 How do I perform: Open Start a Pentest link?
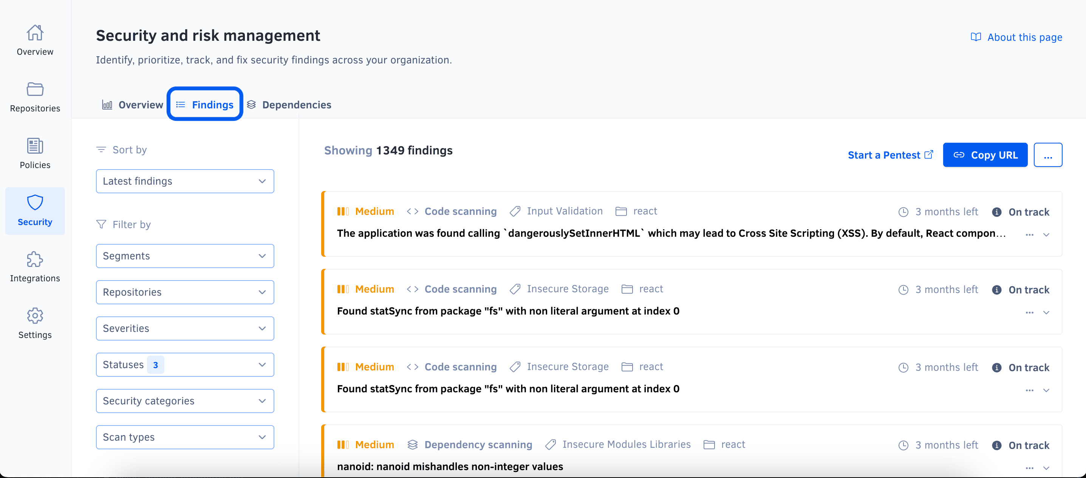pos(890,154)
